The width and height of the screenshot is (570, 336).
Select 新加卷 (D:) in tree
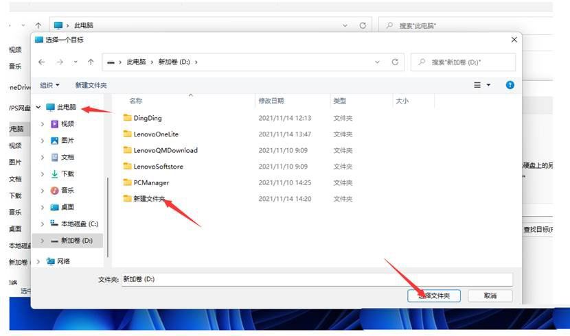(x=77, y=241)
